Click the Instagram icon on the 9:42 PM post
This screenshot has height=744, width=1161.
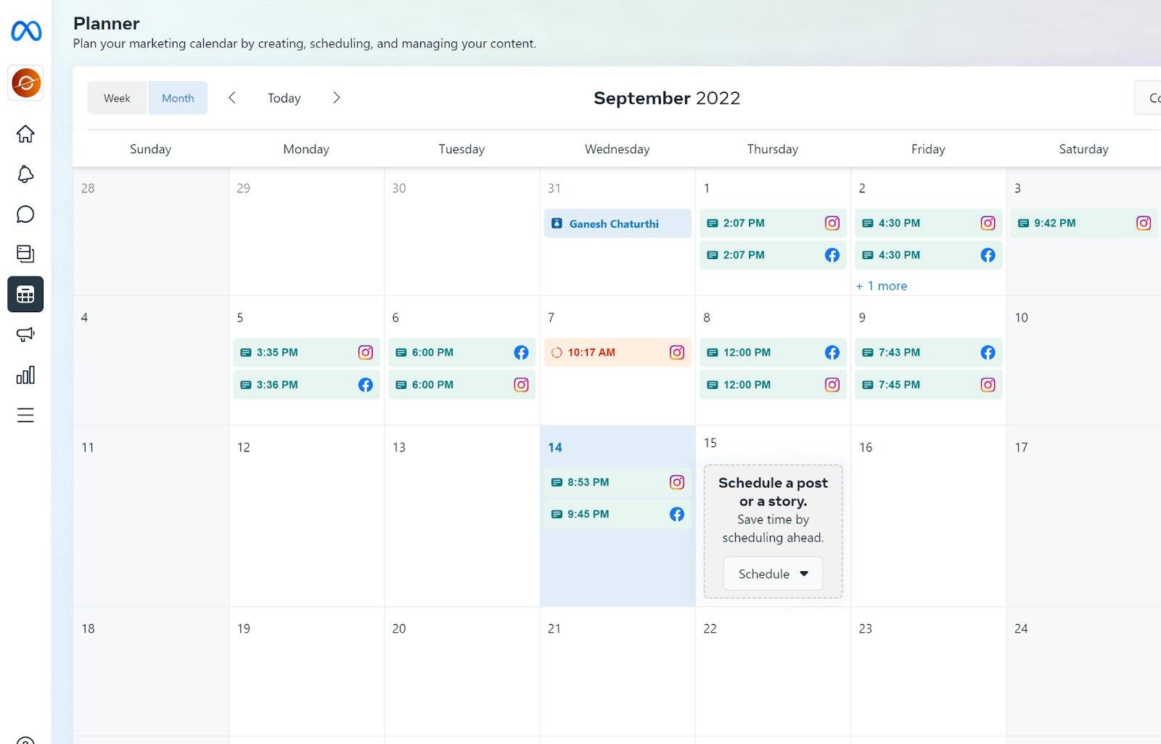(1144, 223)
